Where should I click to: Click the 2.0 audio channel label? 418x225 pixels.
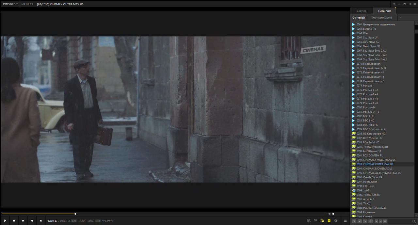98,221
